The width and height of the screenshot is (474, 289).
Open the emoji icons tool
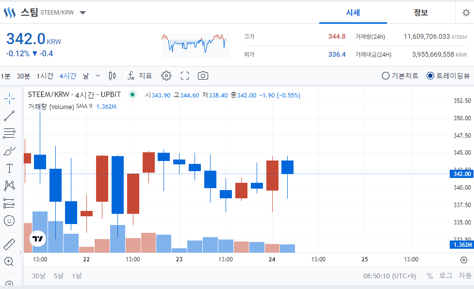[9, 221]
